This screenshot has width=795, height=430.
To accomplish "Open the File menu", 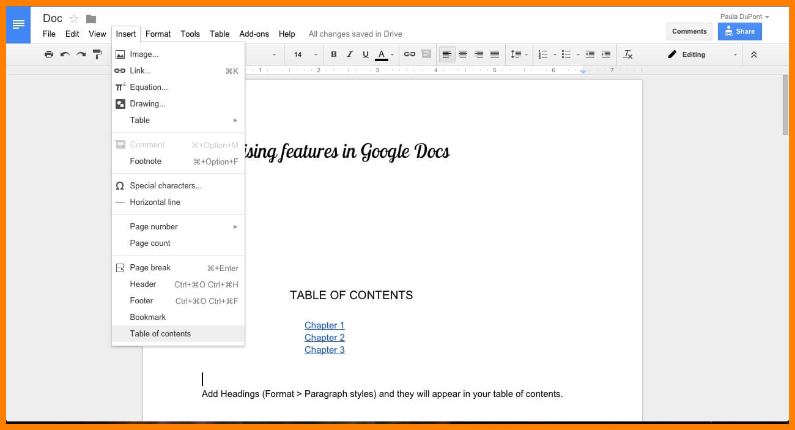I will [x=49, y=34].
